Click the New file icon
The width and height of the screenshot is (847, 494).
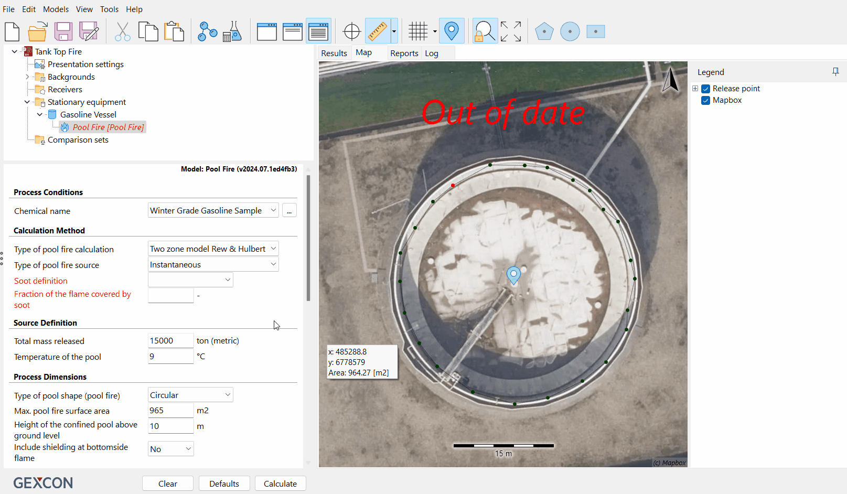[x=12, y=31]
